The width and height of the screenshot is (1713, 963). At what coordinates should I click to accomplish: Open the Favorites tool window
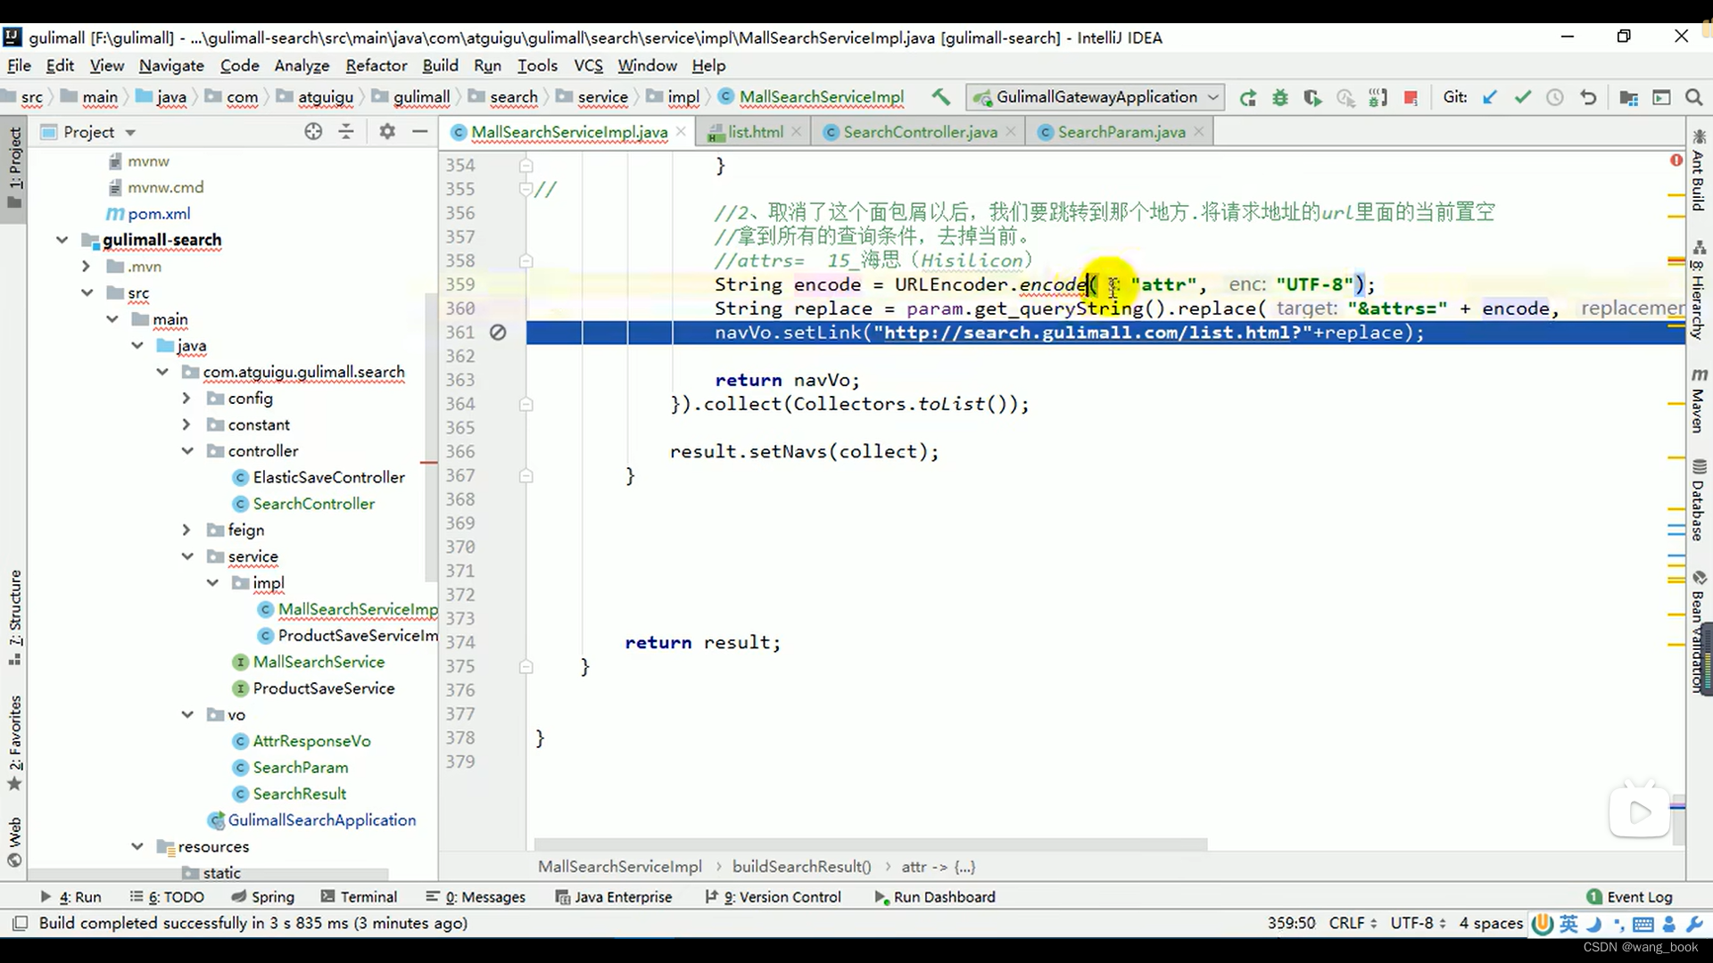pos(15,742)
